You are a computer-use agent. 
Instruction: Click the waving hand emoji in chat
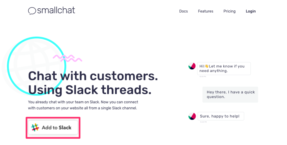tap(207, 66)
